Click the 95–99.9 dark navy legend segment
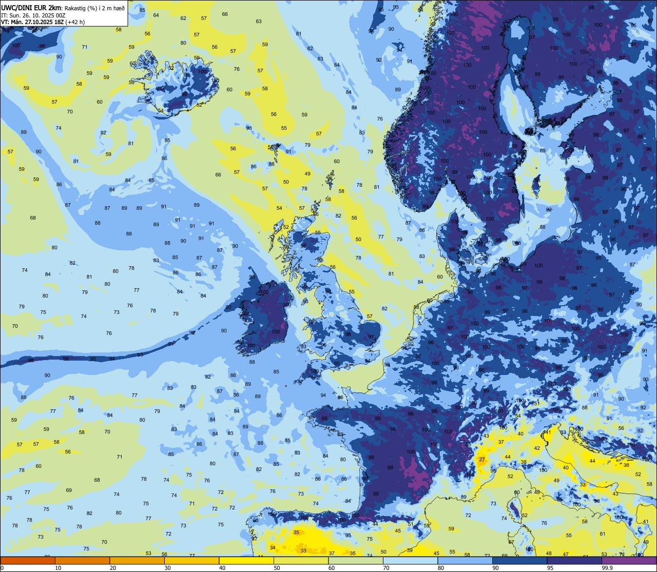The width and height of the screenshot is (657, 572). point(574,561)
